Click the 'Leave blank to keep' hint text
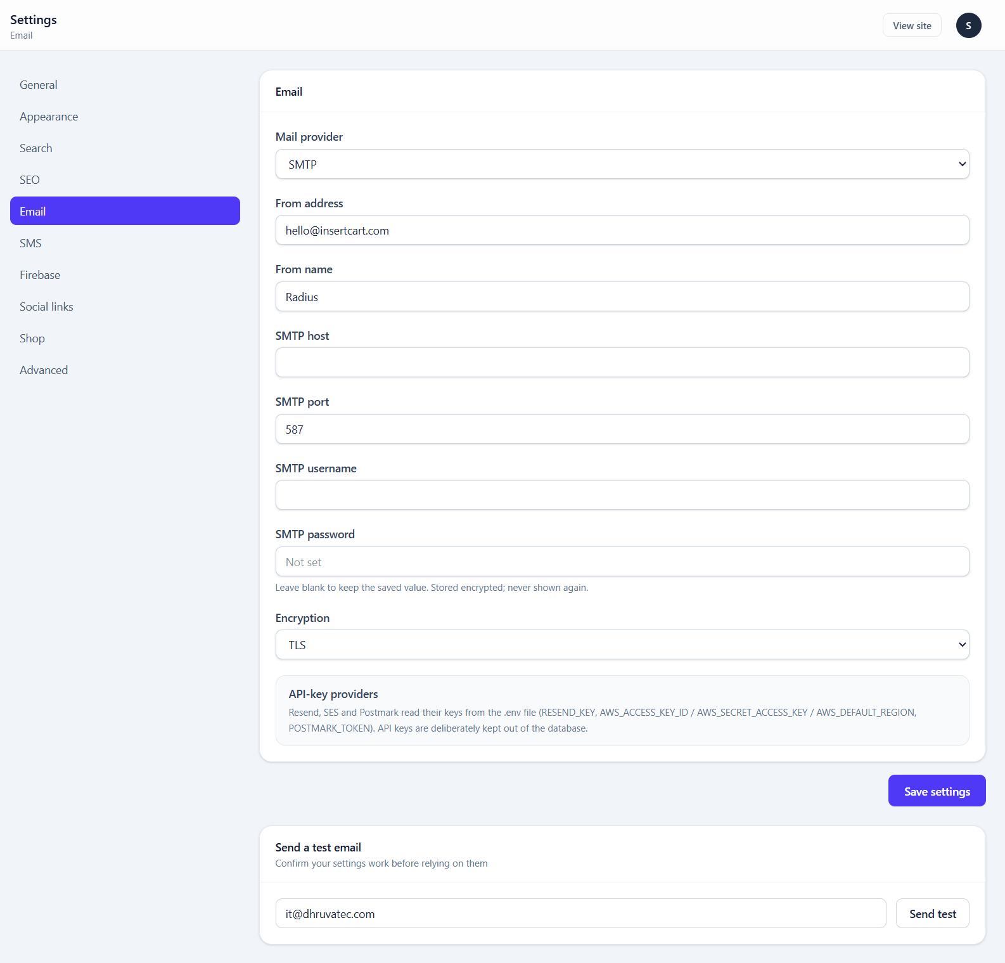 click(432, 588)
